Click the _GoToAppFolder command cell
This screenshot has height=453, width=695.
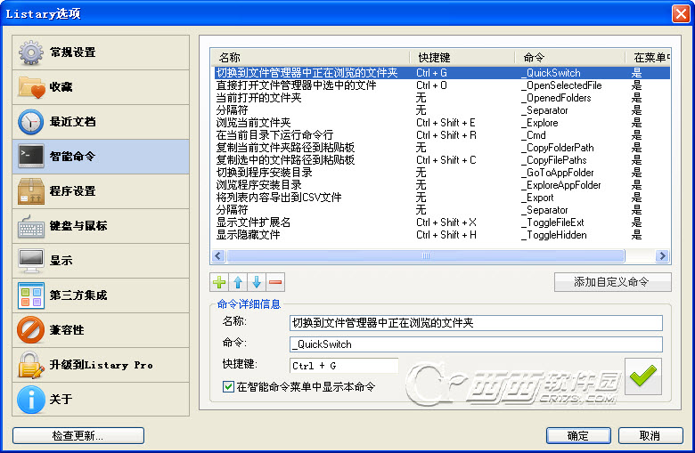click(558, 173)
